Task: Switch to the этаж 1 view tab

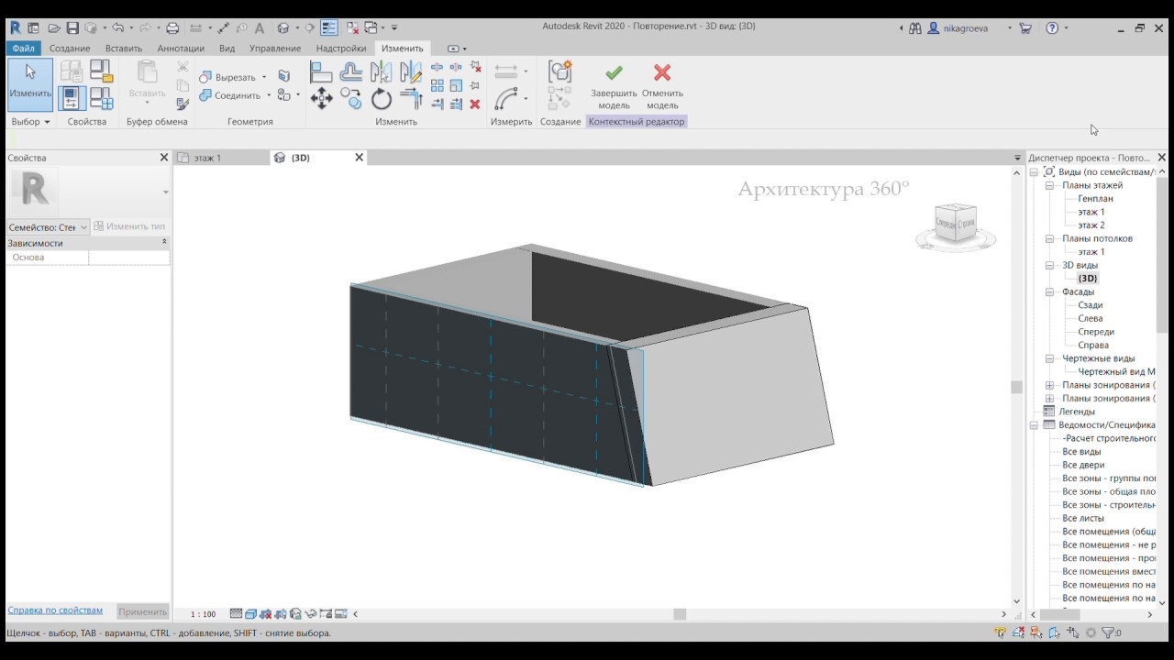Action: point(207,158)
